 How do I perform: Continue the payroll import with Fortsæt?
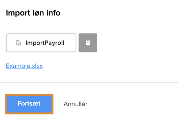(29, 104)
